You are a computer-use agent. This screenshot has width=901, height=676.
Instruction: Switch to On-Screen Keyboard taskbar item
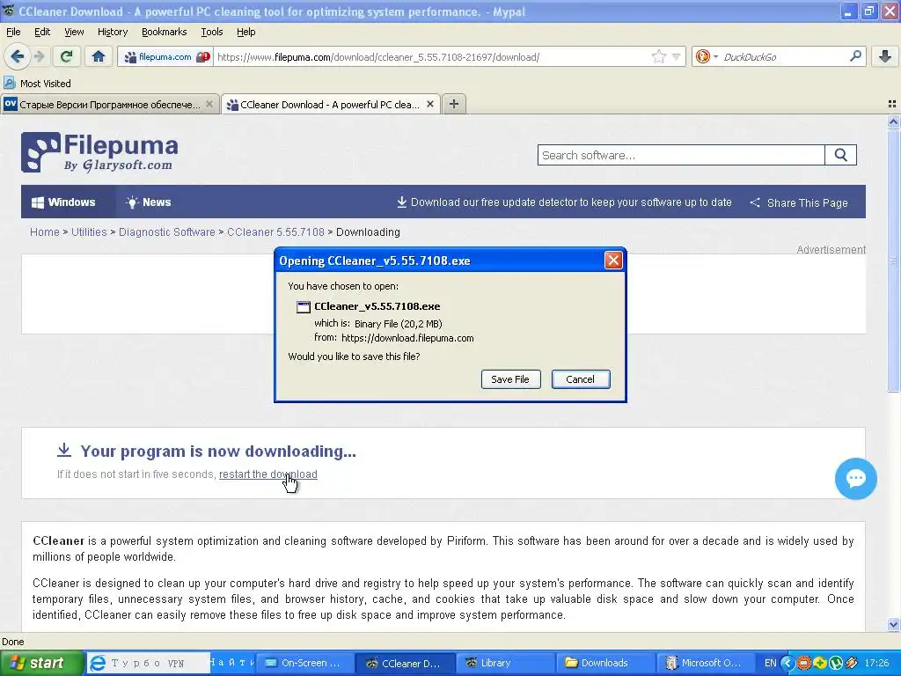pos(304,663)
